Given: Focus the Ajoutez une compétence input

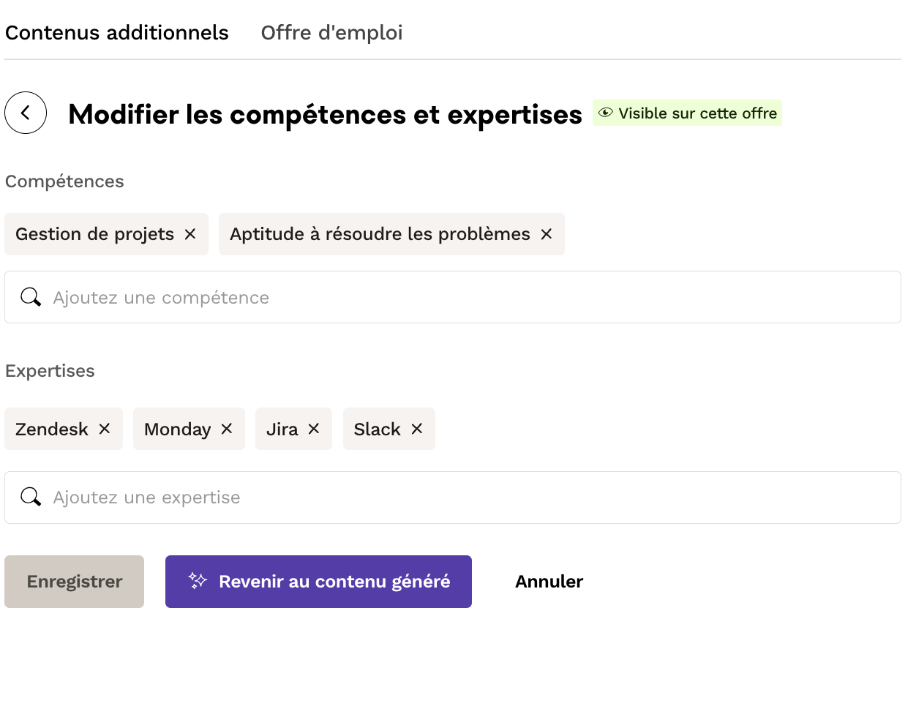Looking at the screenshot, I should click(468, 297).
